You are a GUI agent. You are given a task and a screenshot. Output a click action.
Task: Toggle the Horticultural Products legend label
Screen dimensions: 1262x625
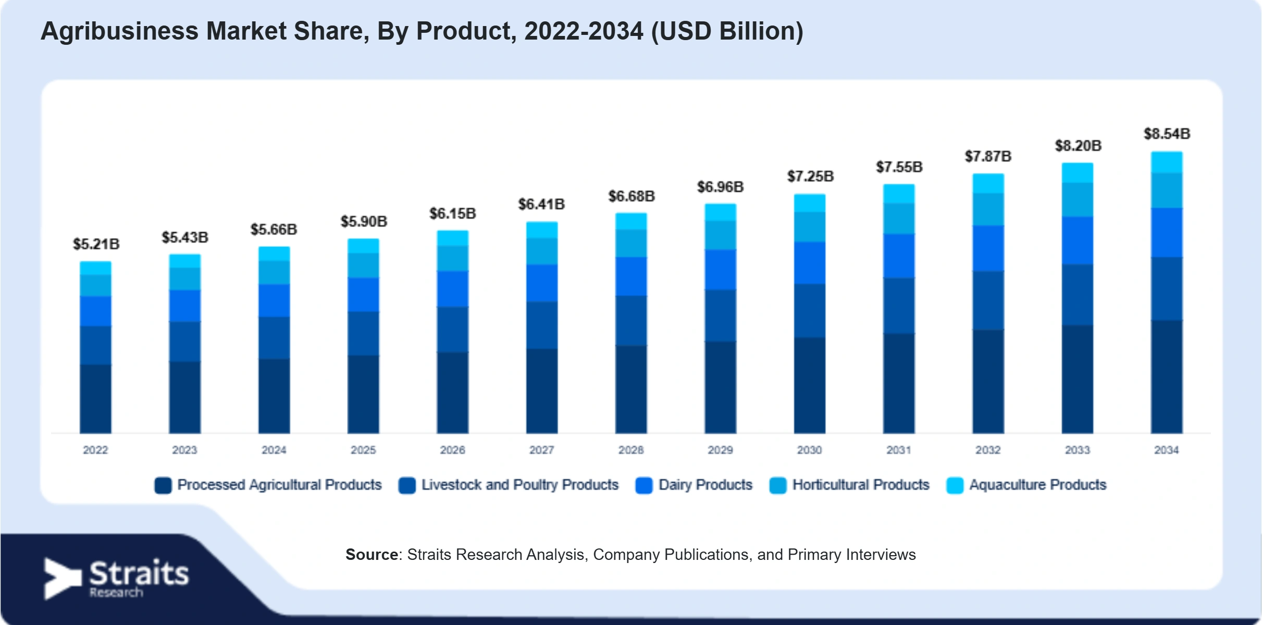pos(861,485)
